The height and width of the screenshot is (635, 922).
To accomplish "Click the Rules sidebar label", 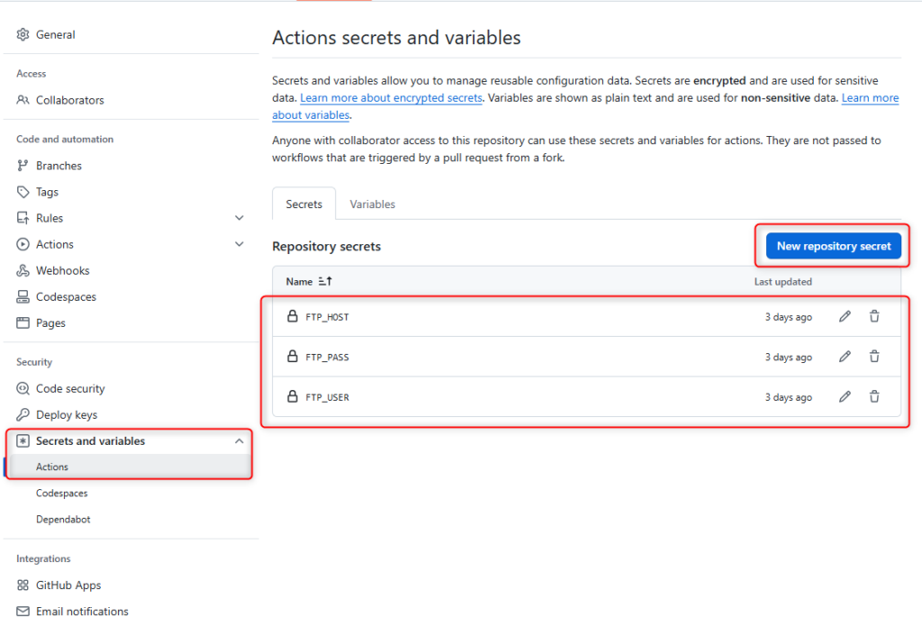I will (50, 218).
